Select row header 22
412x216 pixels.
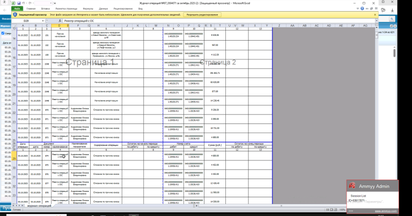14,110
